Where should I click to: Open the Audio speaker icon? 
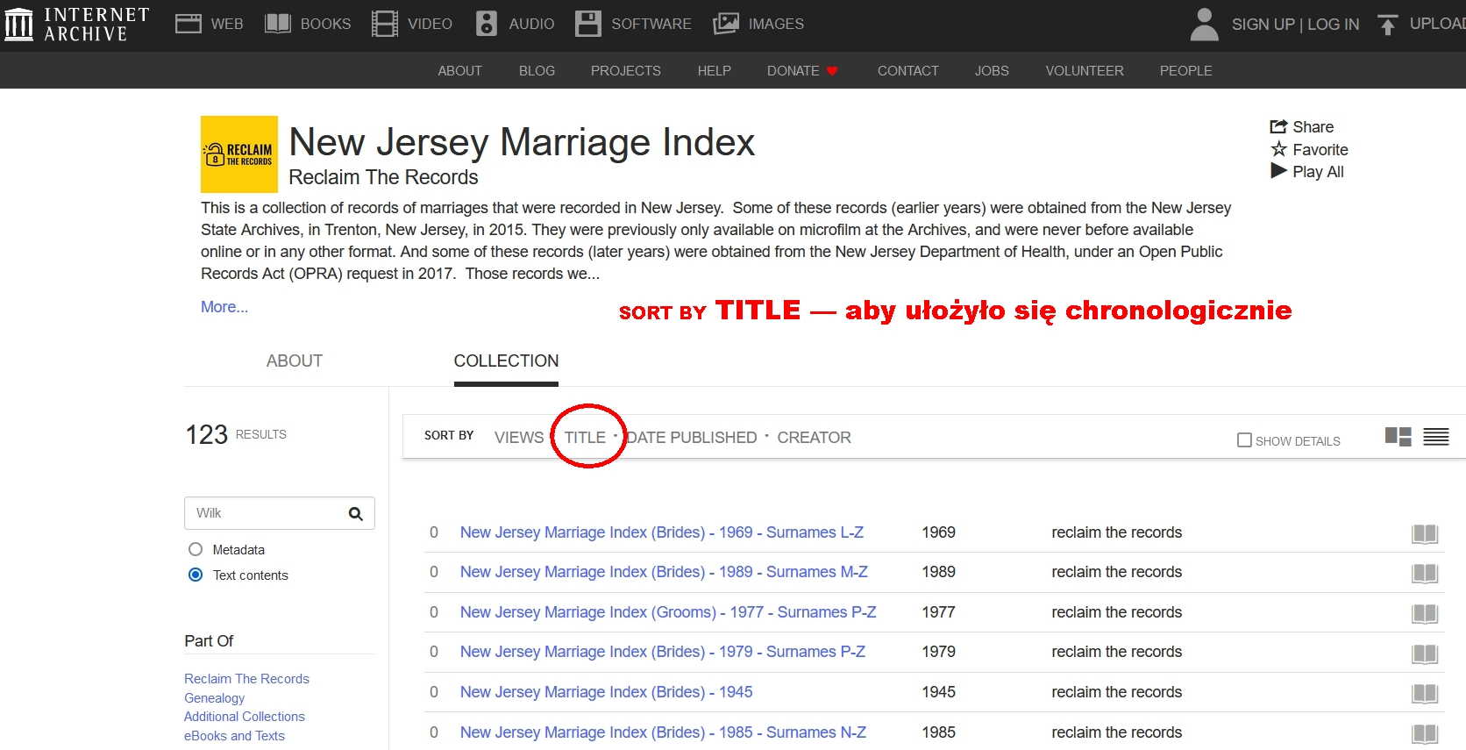click(487, 24)
